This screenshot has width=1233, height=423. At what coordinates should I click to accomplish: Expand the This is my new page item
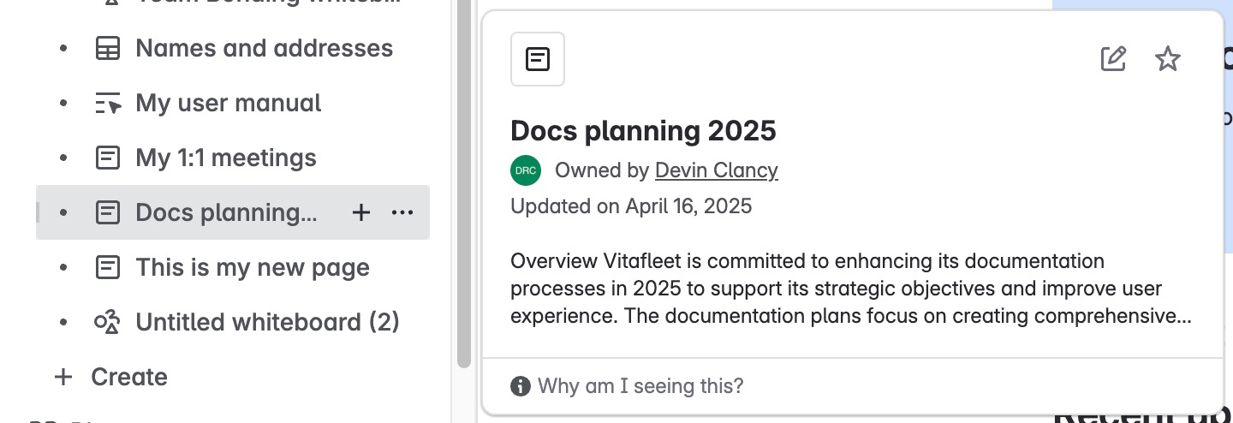click(x=63, y=268)
